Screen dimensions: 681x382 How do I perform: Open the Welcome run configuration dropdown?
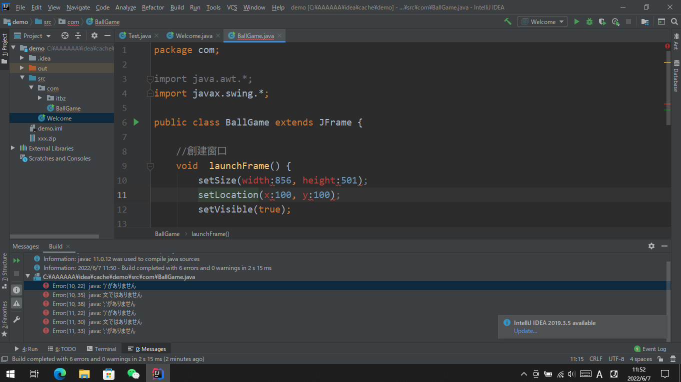point(542,21)
